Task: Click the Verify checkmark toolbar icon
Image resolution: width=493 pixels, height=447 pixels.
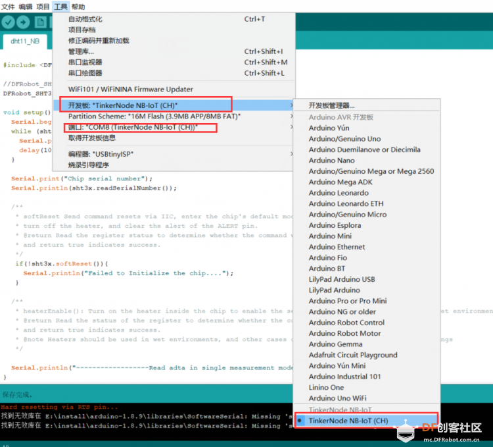Action: point(9,22)
